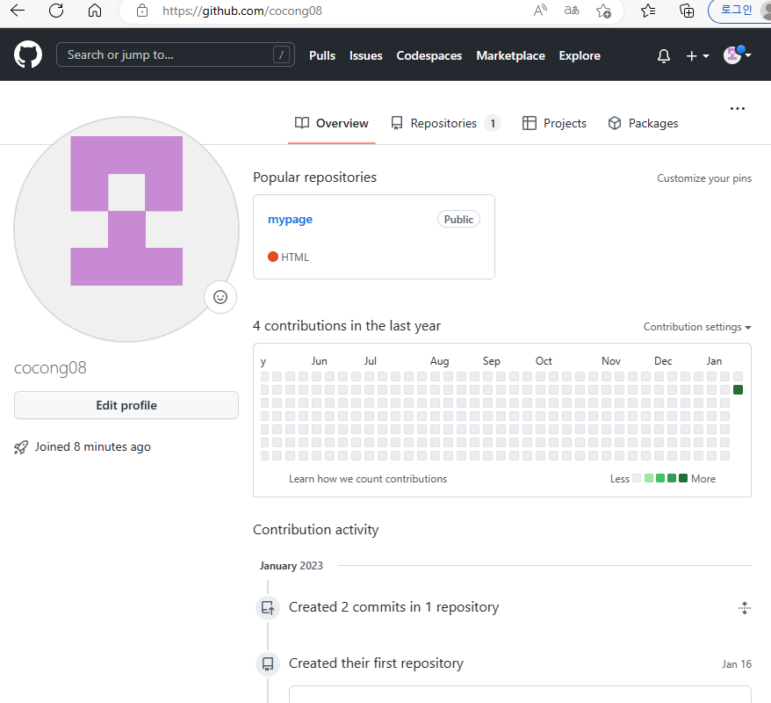Image resolution: width=771 pixels, height=703 pixels.
Task: Click the cocong08 identicon avatar
Action: 126,229
